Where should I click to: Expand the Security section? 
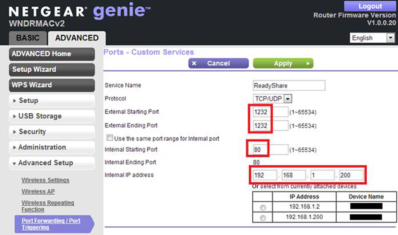click(52, 132)
